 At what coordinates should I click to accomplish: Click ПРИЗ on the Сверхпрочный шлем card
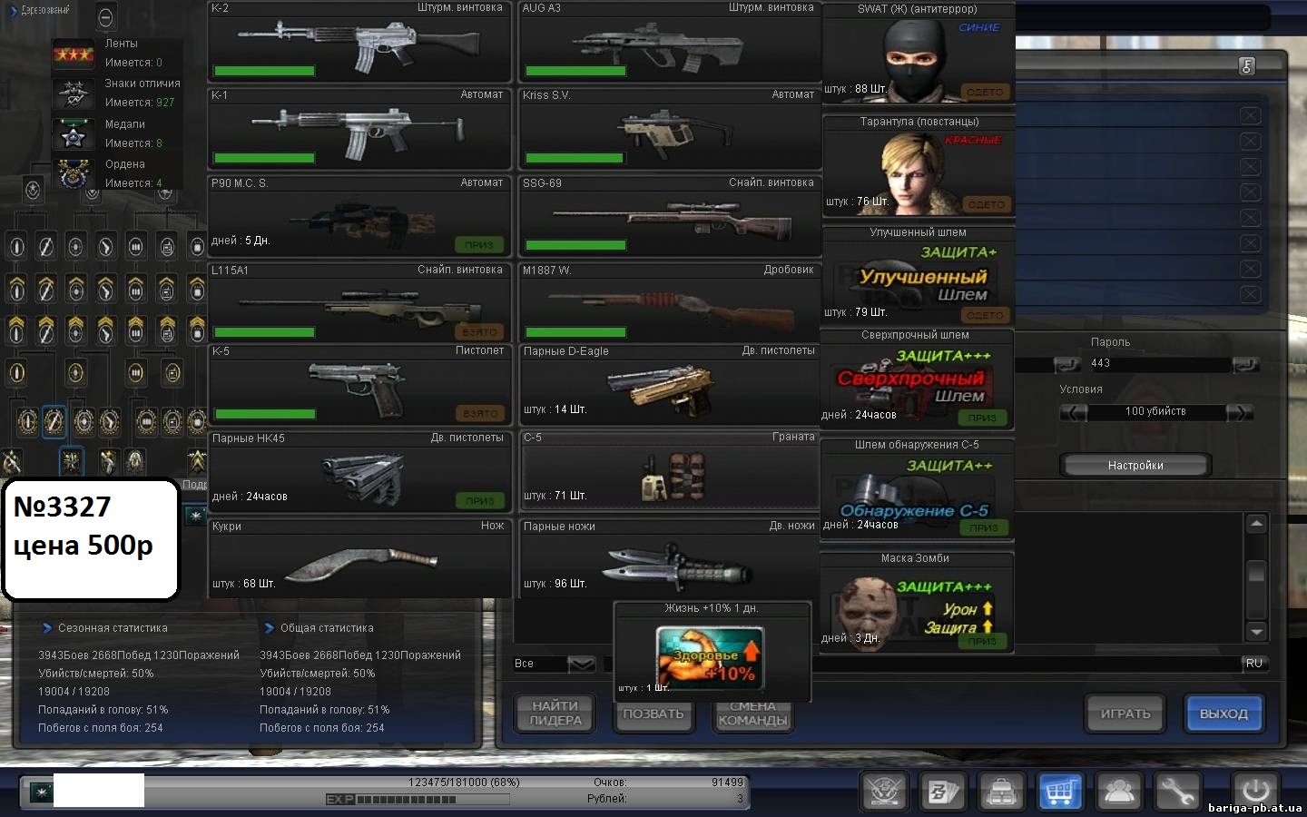click(x=982, y=418)
